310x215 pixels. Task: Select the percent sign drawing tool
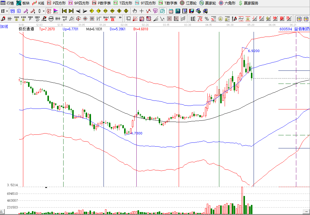click(x=207, y=19)
